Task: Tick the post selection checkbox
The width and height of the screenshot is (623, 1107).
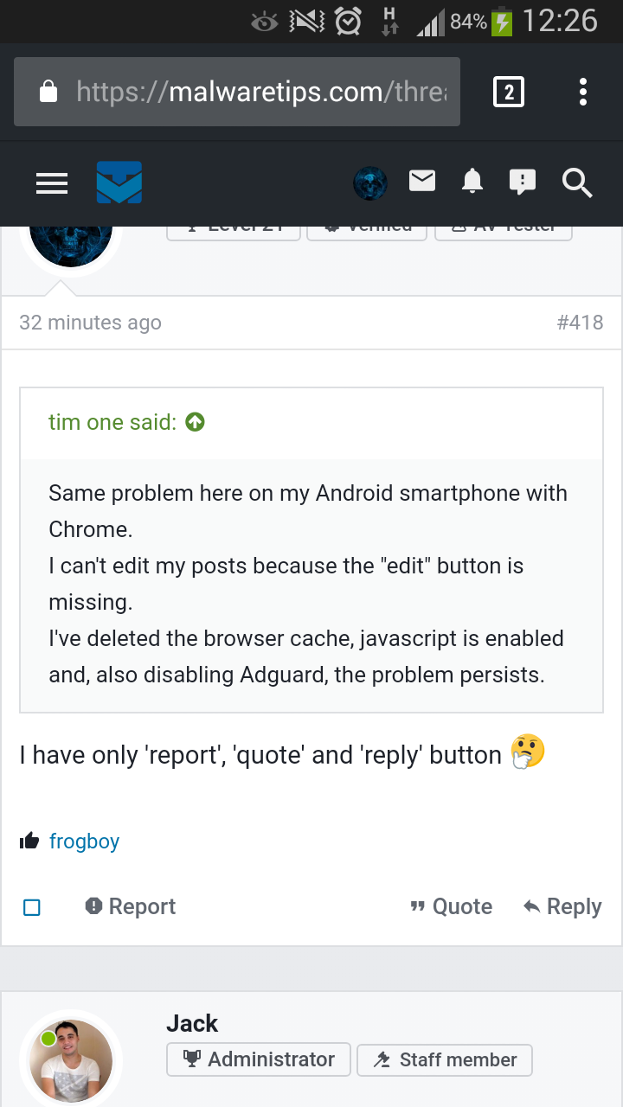Action: coord(32,907)
